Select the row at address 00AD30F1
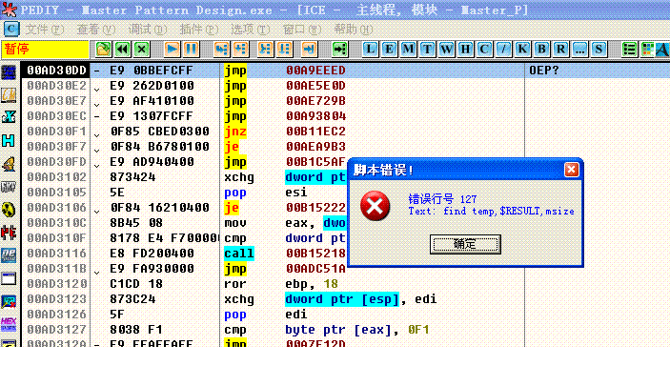The width and height of the screenshot is (670, 366). [x=345, y=132]
